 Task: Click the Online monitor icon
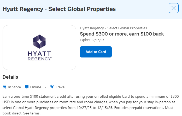[x=26, y=87]
